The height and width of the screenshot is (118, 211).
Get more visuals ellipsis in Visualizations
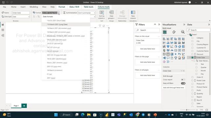[x=172, y=62]
